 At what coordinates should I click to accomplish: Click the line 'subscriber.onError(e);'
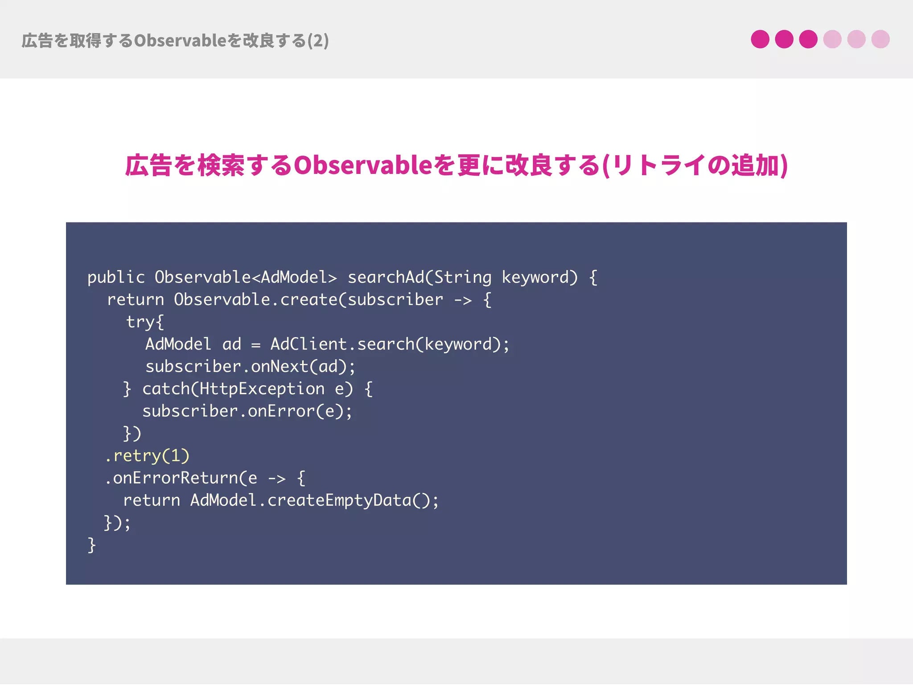(x=247, y=411)
